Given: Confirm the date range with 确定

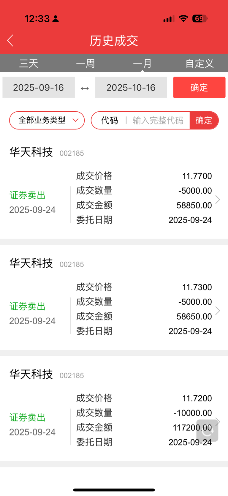Looking at the screenshot, I should 199,88.
